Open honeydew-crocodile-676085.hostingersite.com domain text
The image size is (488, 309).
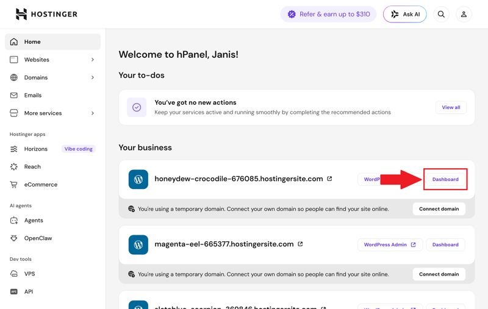239,179
